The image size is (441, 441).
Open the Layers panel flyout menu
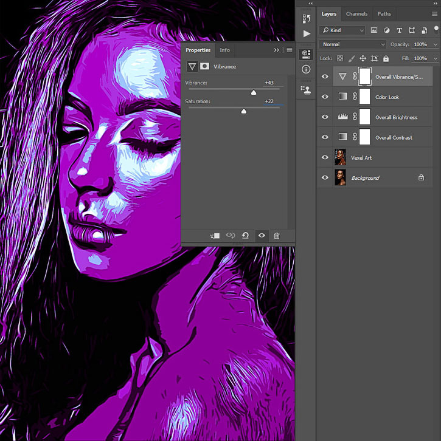tap(434, 14)
